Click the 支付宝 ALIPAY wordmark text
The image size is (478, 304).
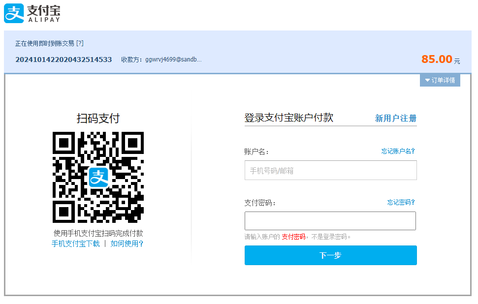click(43, 14)
